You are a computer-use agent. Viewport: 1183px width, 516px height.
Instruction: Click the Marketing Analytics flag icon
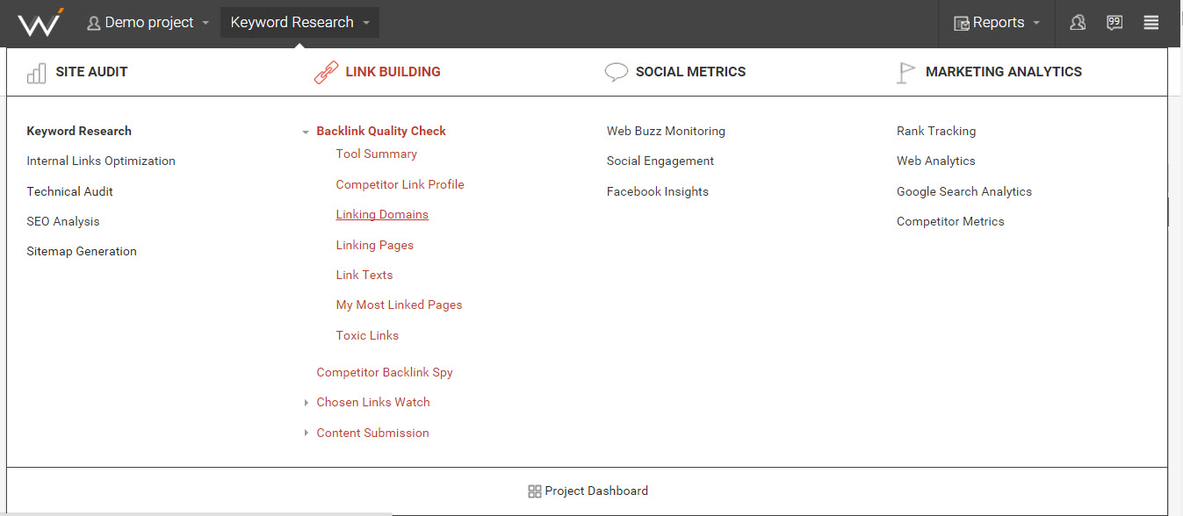click(x=905, y=73)
